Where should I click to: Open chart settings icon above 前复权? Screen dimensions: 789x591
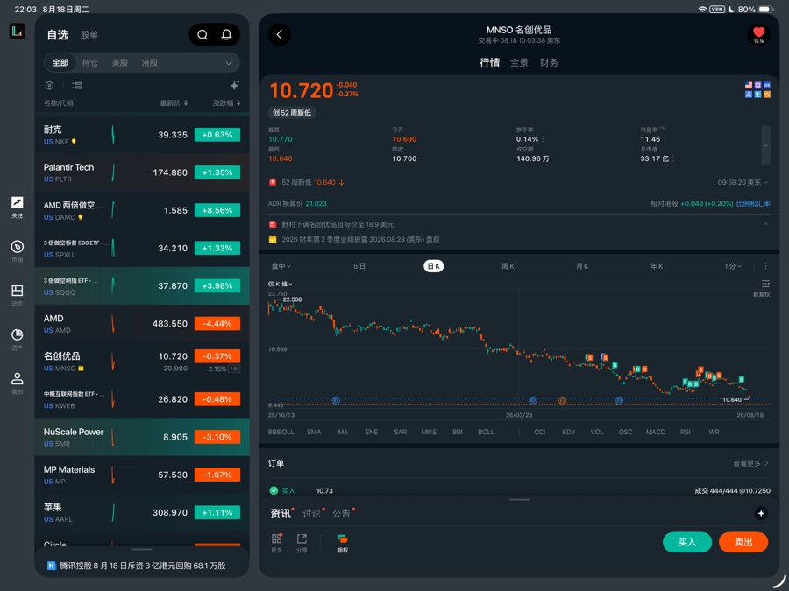pos(765,284)
